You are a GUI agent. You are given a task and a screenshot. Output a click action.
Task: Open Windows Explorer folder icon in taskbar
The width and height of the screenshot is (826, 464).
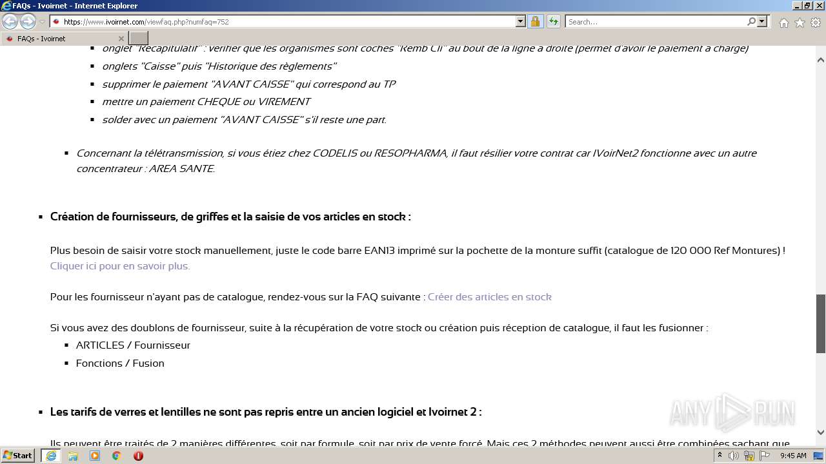point(73,456)
